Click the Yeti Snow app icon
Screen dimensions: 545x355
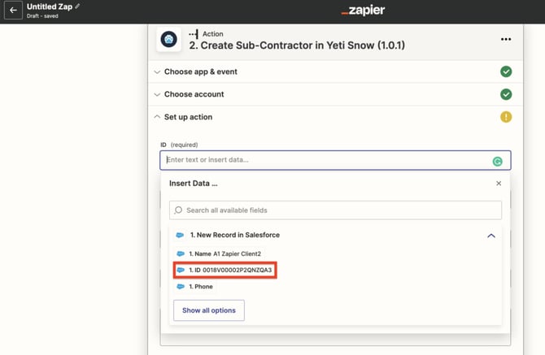click(169, 40)
